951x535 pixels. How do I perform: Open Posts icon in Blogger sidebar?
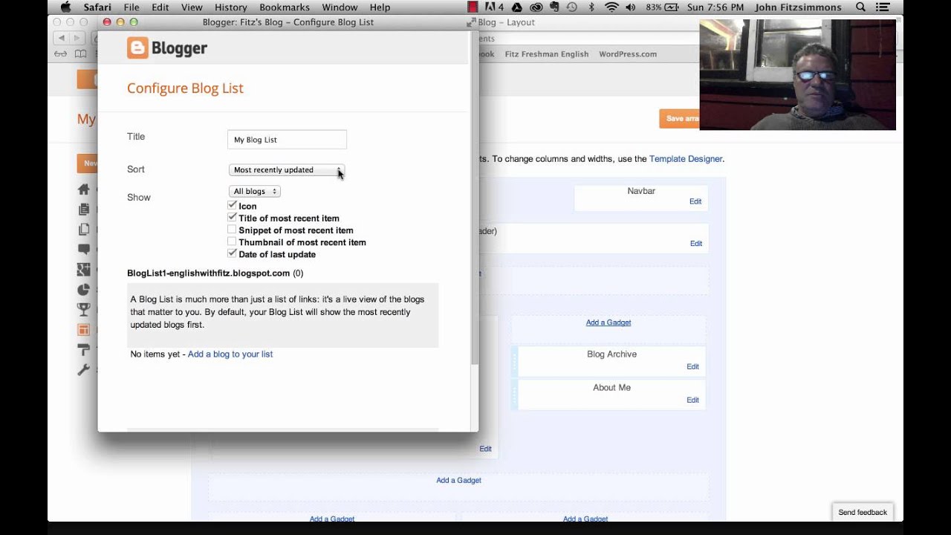click(x=84, y=210)
